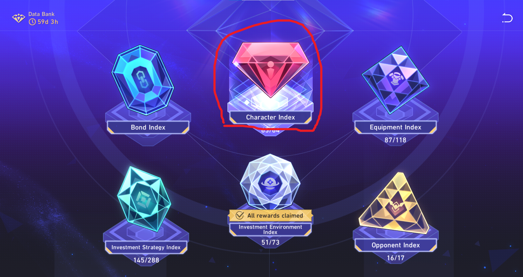The image size is (523, 277).
Task: Click the return arrow icon
Action: [x=507, y=18]
